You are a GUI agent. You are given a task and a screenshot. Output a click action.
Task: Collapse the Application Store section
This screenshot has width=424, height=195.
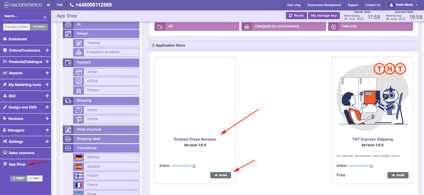(153, 45)
